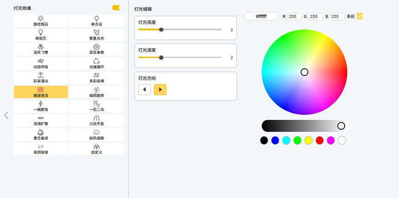Choose the 单点亮 lighting effect
This screenshot has width=399, height=198.
[96, 21]
